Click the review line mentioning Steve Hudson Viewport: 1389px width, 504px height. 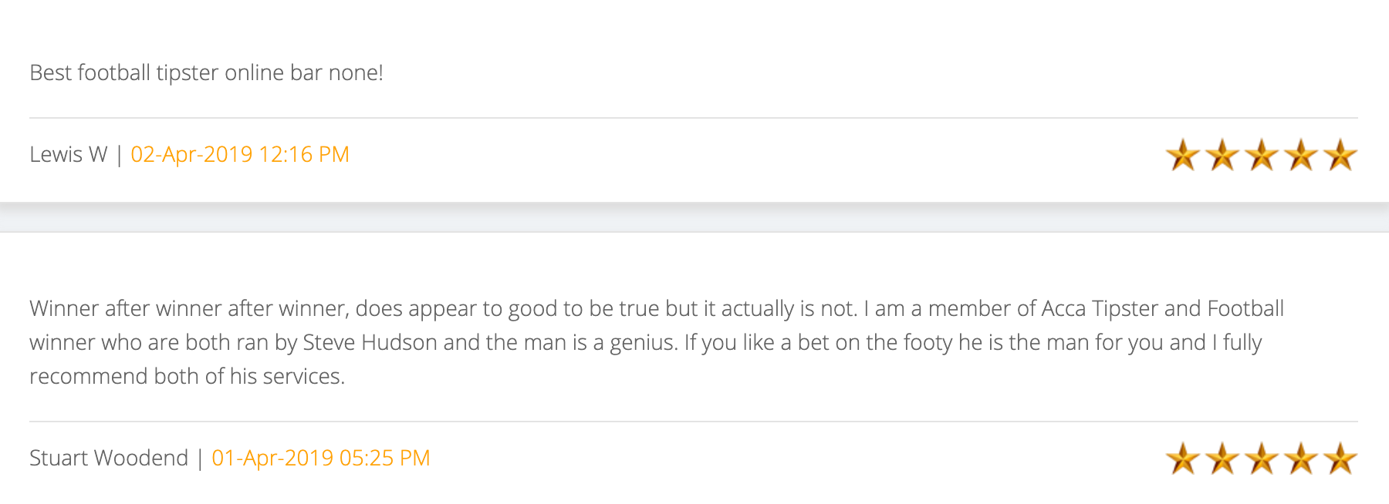point(645,342)
